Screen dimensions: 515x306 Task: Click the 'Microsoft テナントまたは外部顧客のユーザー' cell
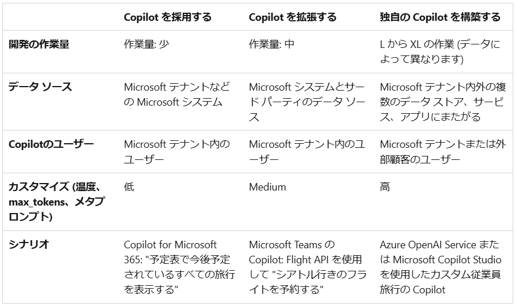[x=442, y=151]
